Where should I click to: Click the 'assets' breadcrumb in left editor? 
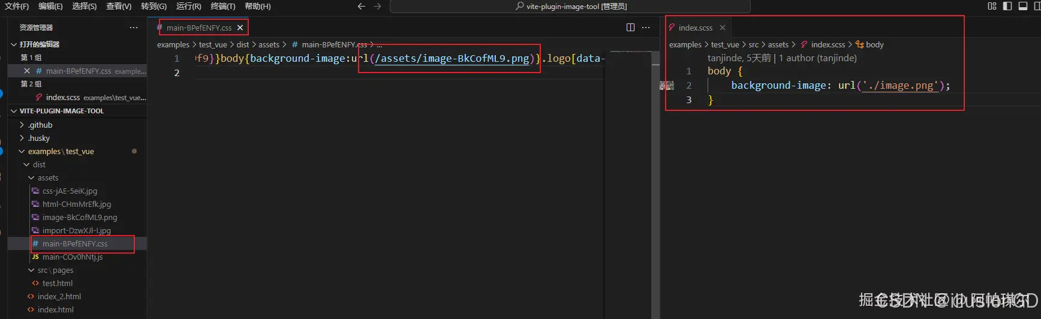coord(269,44)
